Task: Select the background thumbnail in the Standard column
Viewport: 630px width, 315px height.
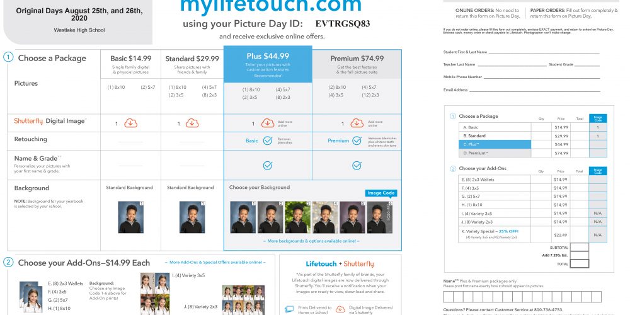Action: 192,217
